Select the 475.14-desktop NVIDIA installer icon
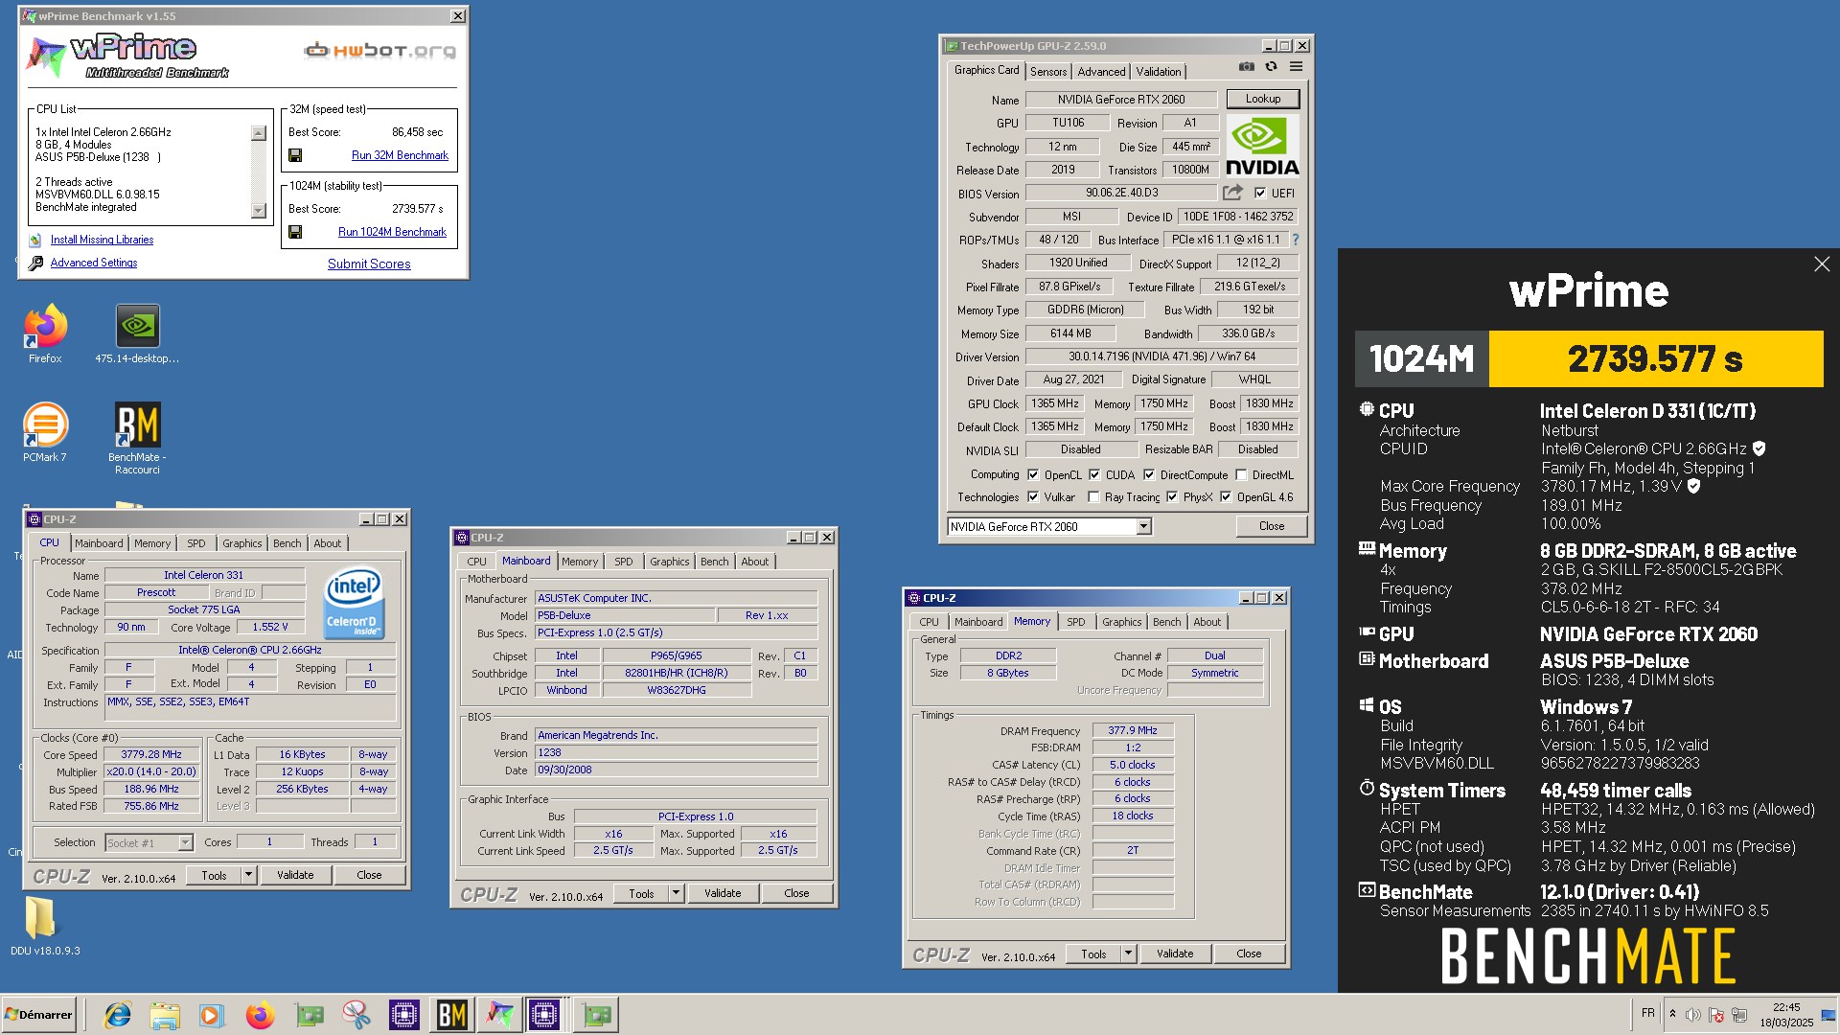 [137, 333]
